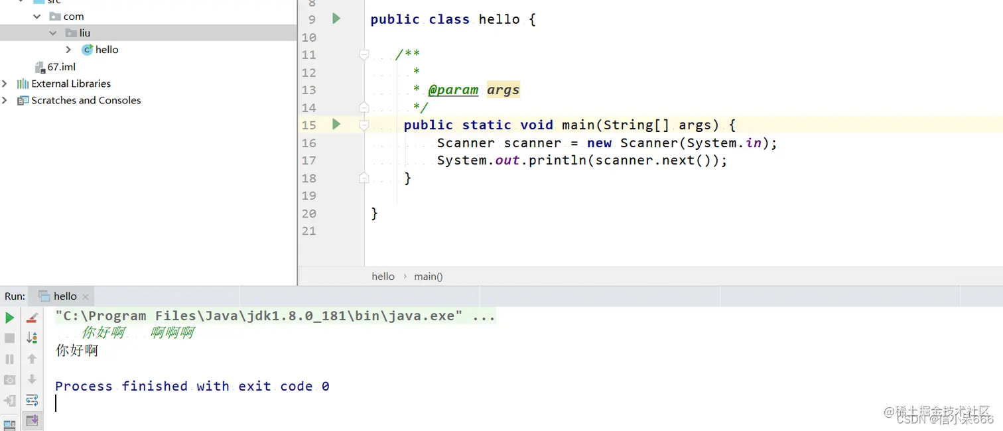Click the java.exe command line in the console
1003x431 pixels.
click(x=275, y=316)
